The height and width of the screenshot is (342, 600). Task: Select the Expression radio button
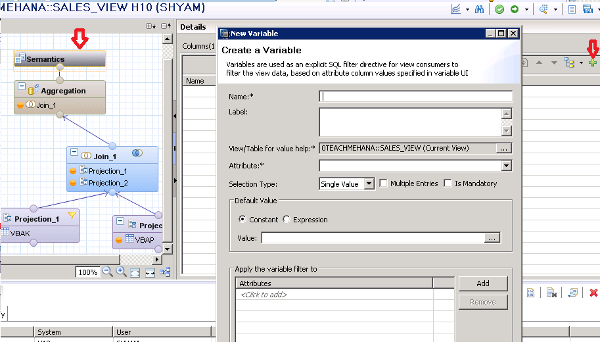[x=287, y=219]
